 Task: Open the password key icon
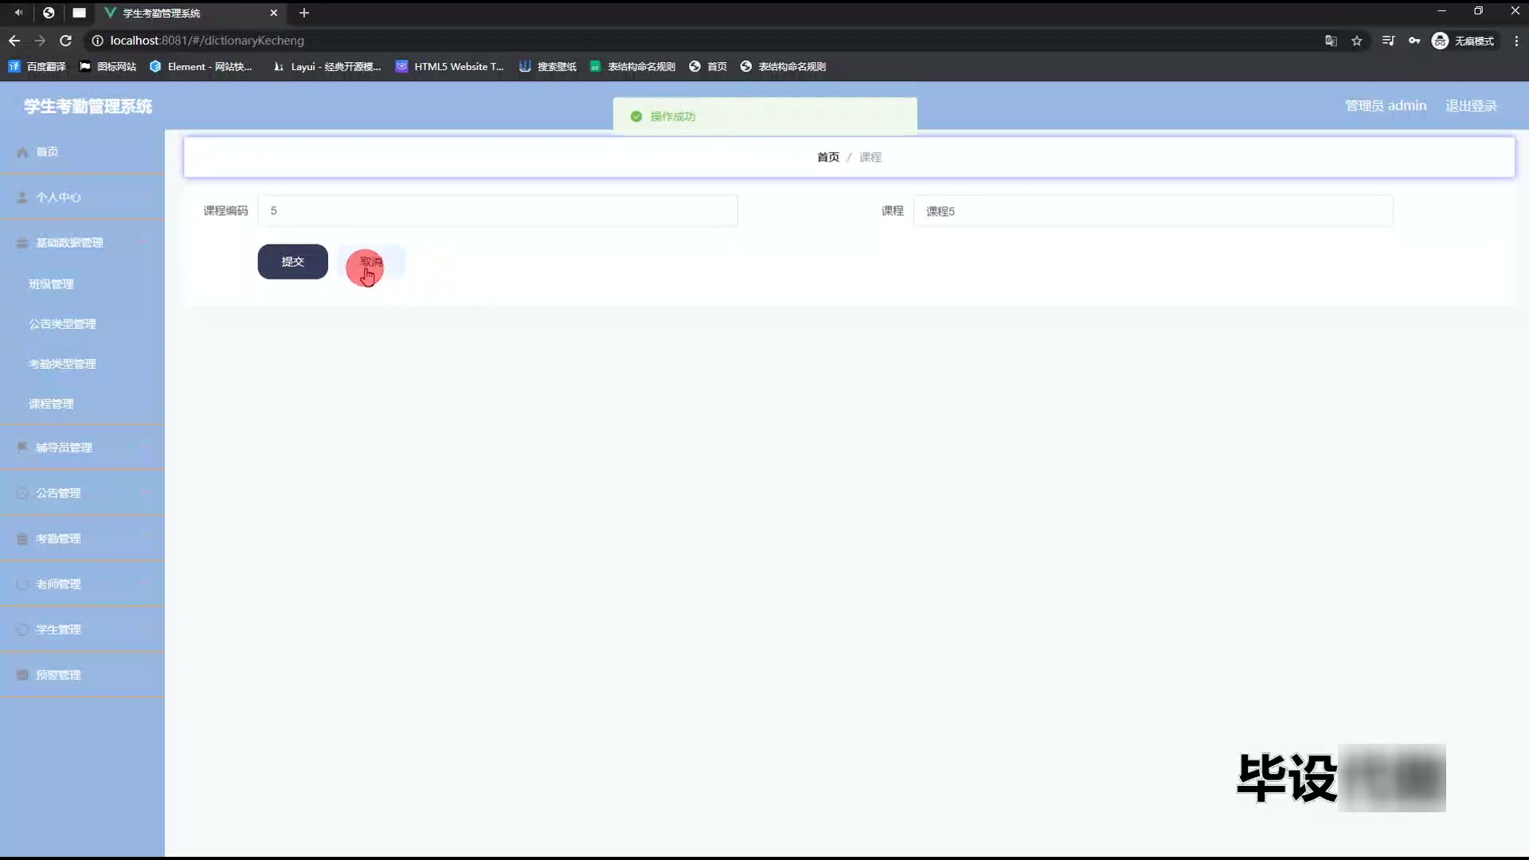[1414, 41]
